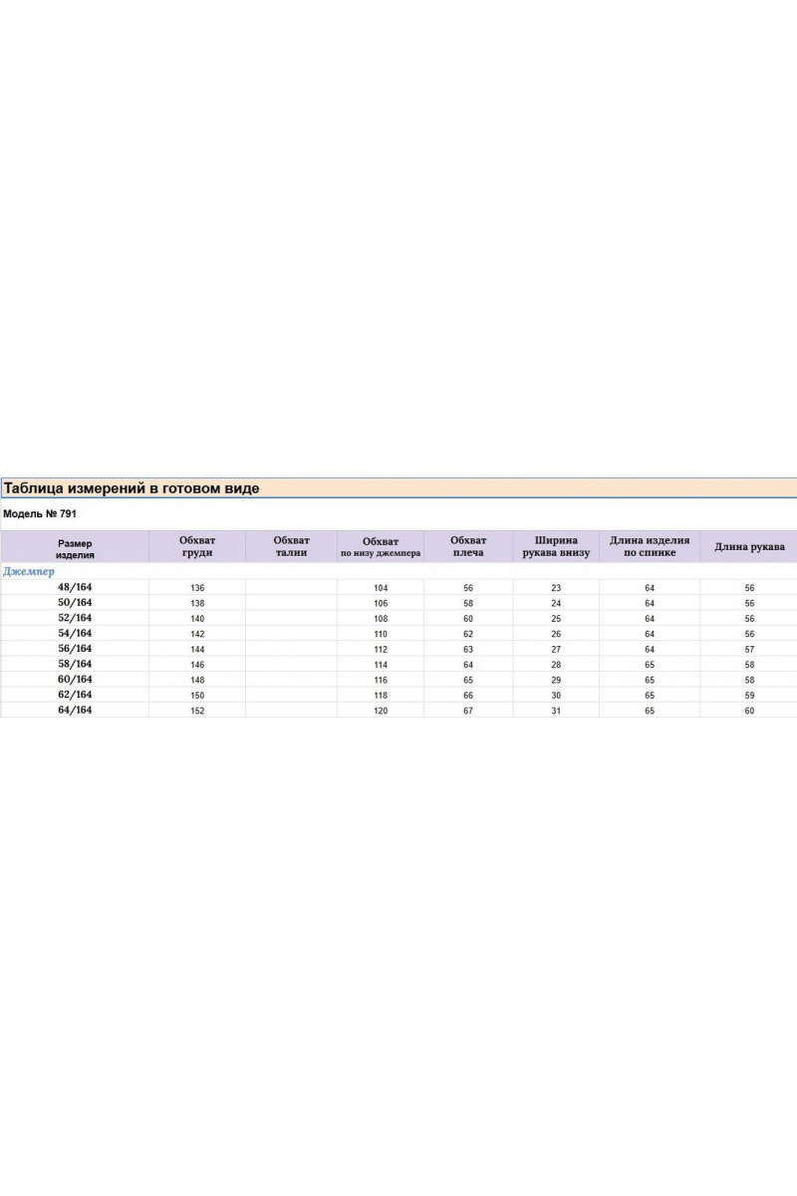Select sleeve length 60 in last row

tap(749, 711)
